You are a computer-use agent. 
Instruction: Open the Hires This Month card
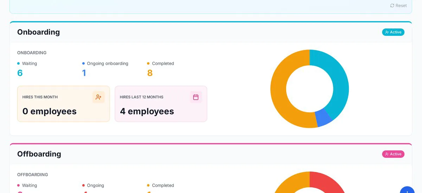coord(64,104)
